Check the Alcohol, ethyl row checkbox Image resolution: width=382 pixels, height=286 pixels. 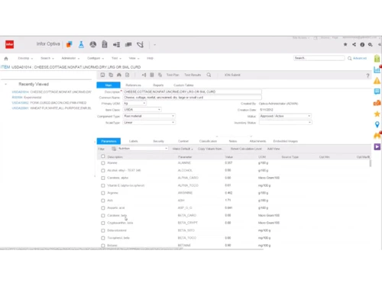(103, 171)
